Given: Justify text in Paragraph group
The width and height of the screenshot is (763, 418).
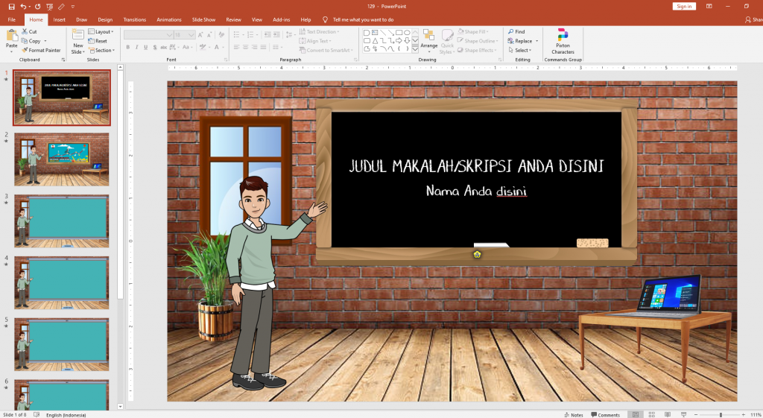Looking at the screenshot, I should coord(263,47).
